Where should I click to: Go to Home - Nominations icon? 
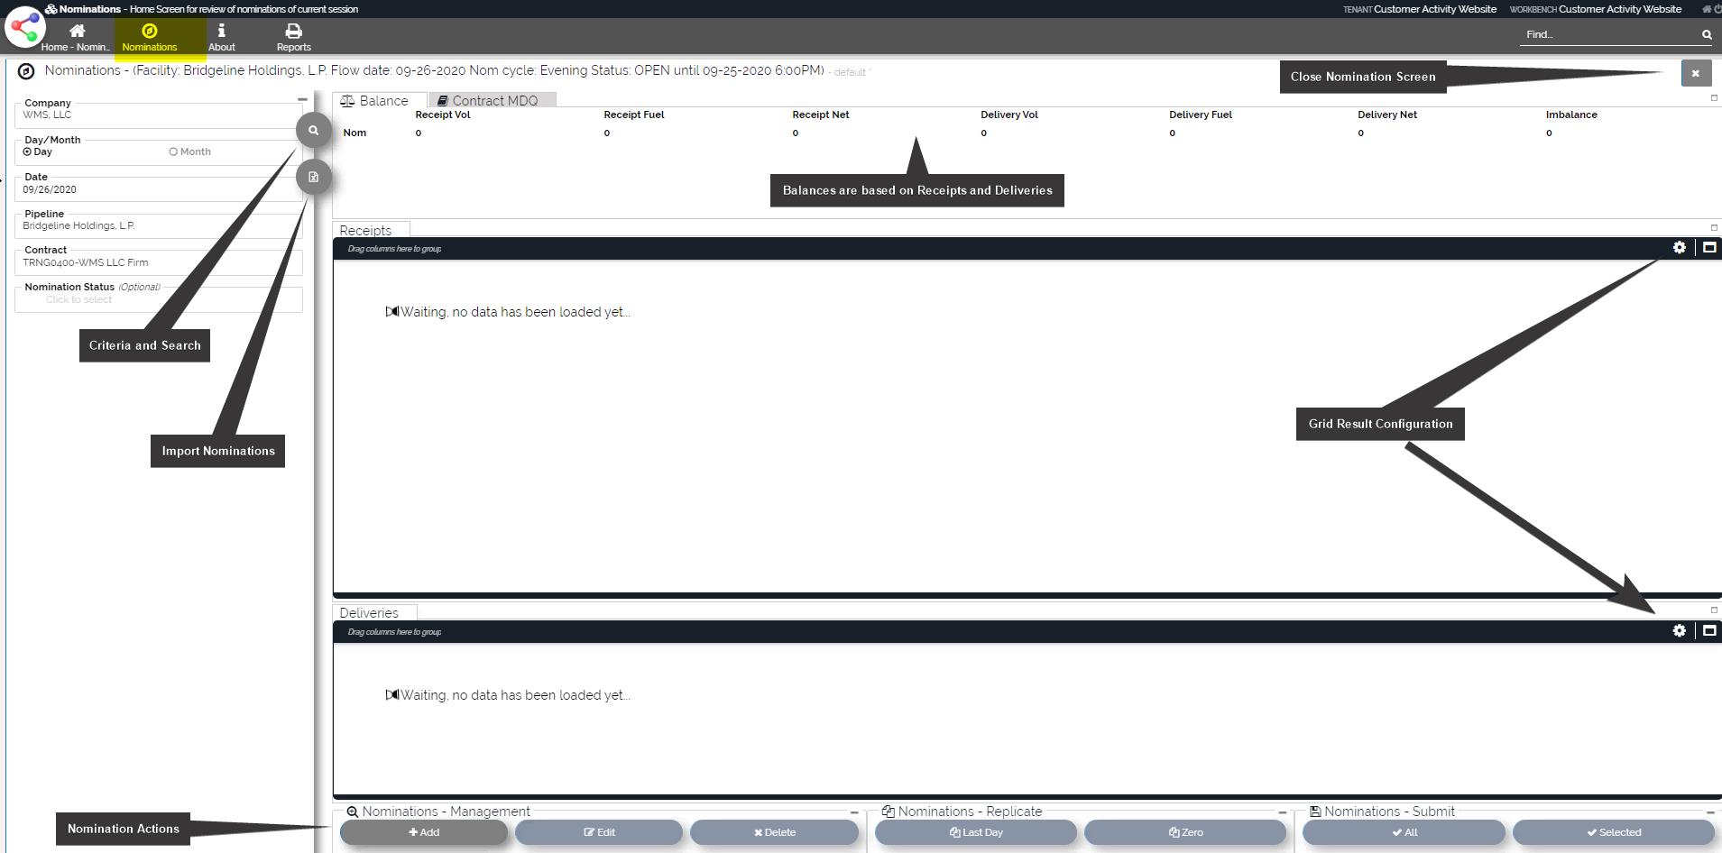(77, 37)
